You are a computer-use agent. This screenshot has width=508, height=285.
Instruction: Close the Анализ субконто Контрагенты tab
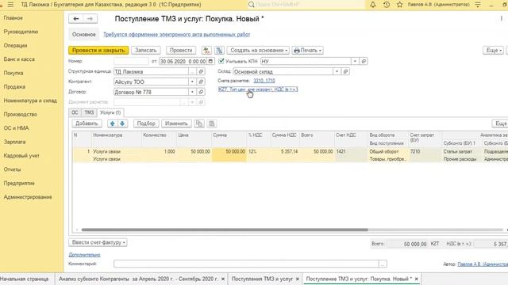coord(223,279)
